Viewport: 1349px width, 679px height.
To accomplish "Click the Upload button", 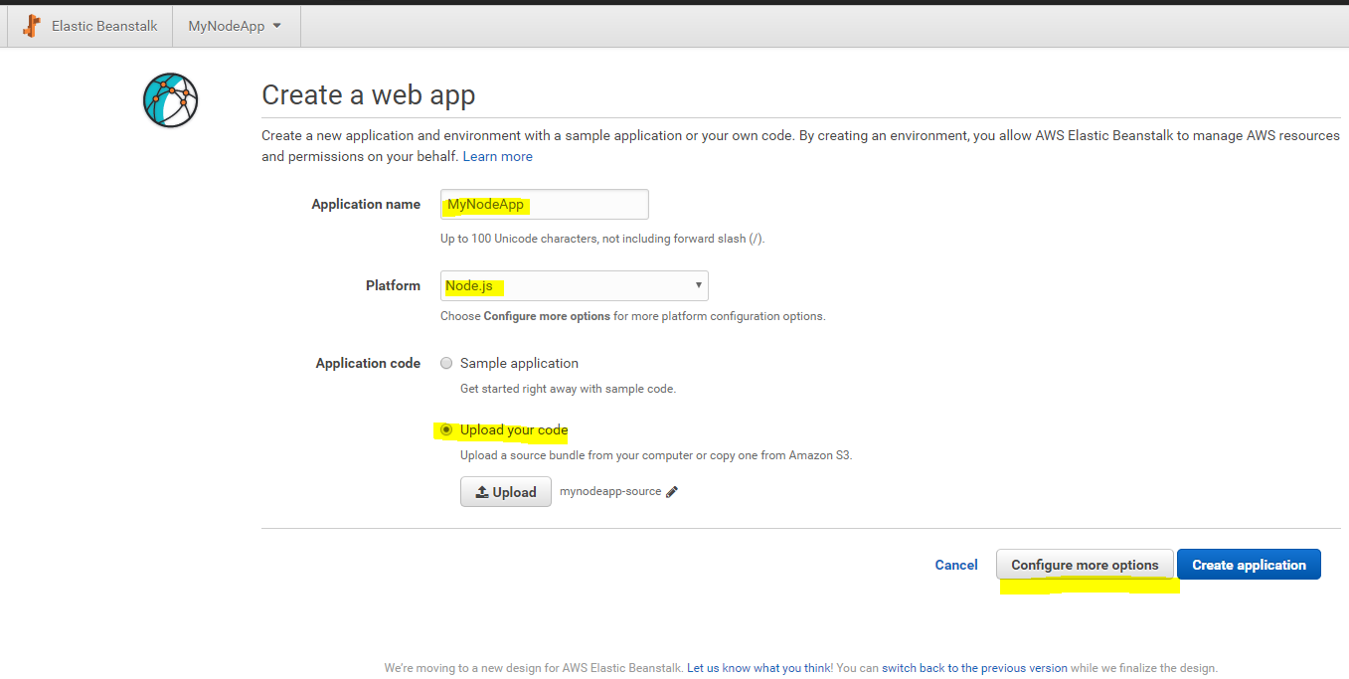I will (506, 492).
